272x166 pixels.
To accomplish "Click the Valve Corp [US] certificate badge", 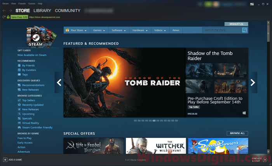I will coord(19,17).
